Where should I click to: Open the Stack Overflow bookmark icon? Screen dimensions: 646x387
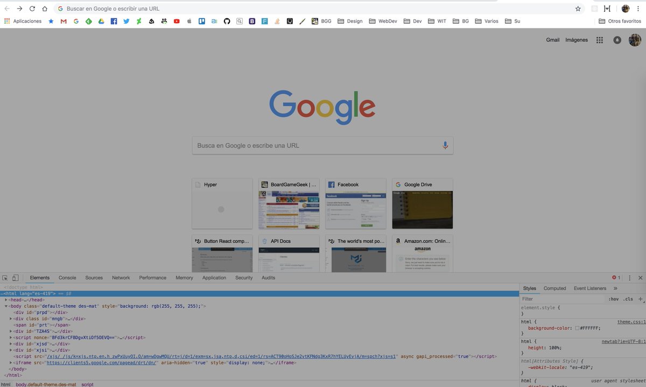[277, 22]
